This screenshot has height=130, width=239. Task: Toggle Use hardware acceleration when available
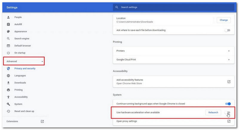tap(227, 112)
